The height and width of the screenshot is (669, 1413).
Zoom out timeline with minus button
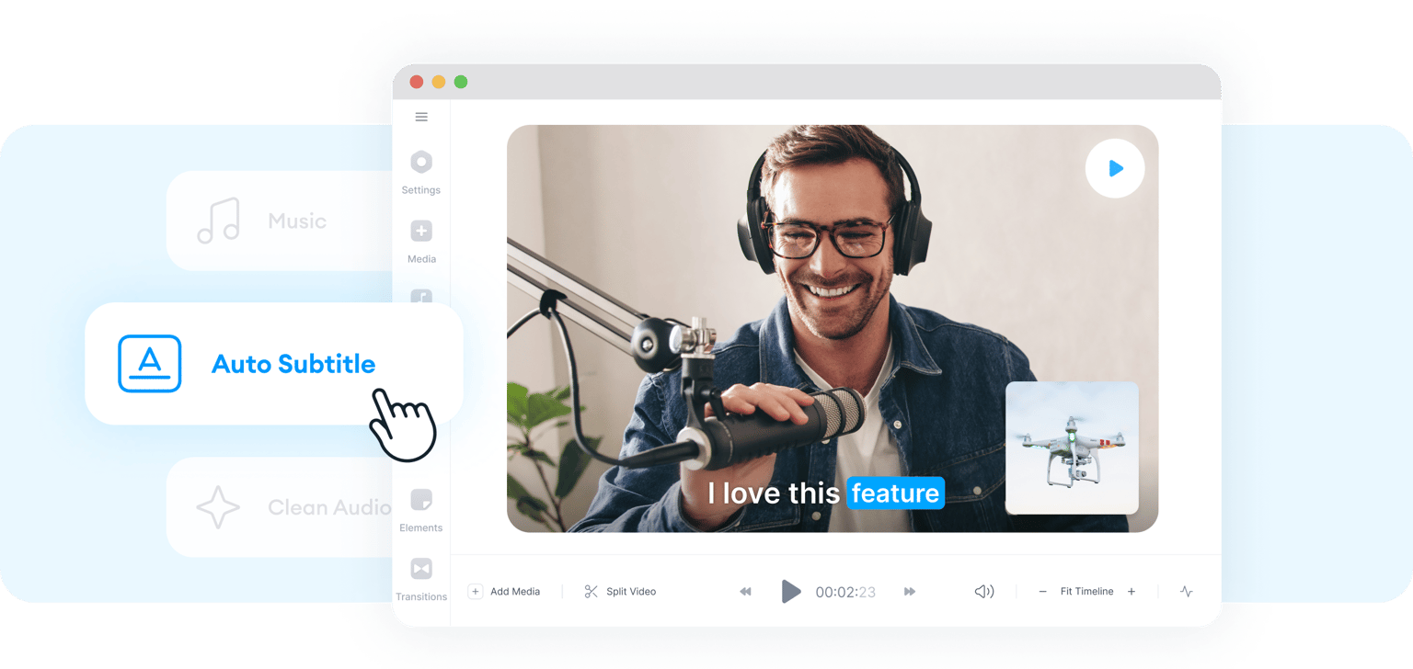pos(1042,592)
